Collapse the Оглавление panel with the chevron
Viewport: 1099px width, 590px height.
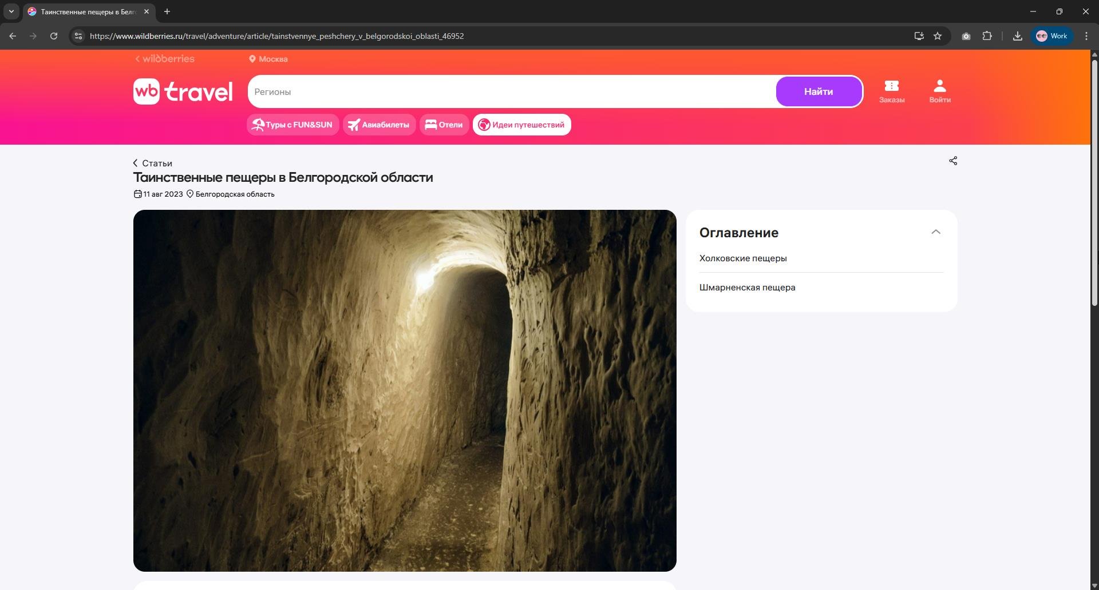[x=935, y=232]
